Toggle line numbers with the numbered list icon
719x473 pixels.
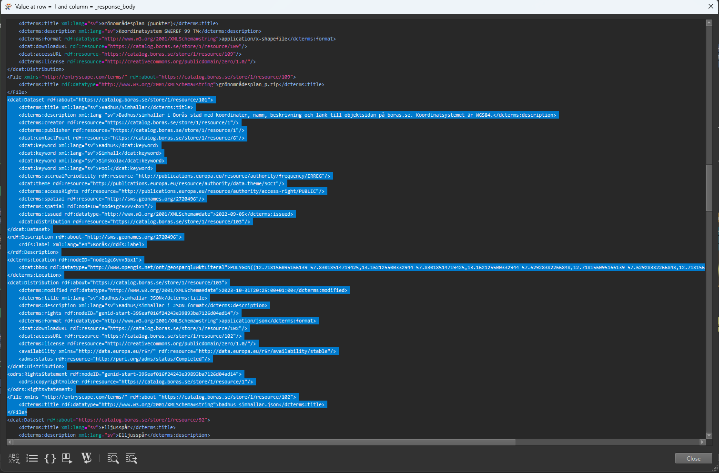point(32,458)
